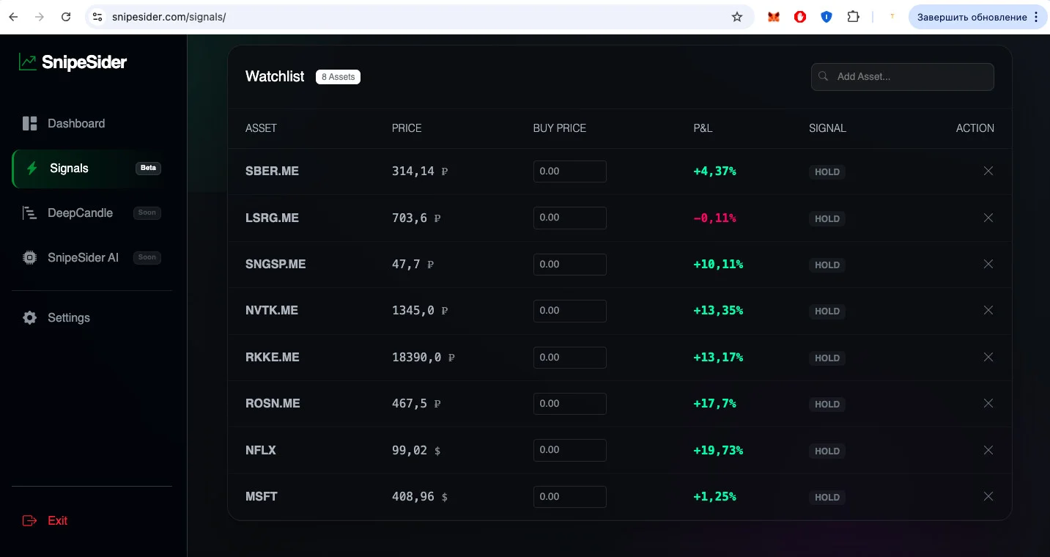Select the SBER.ME asset name

point(272,171)
